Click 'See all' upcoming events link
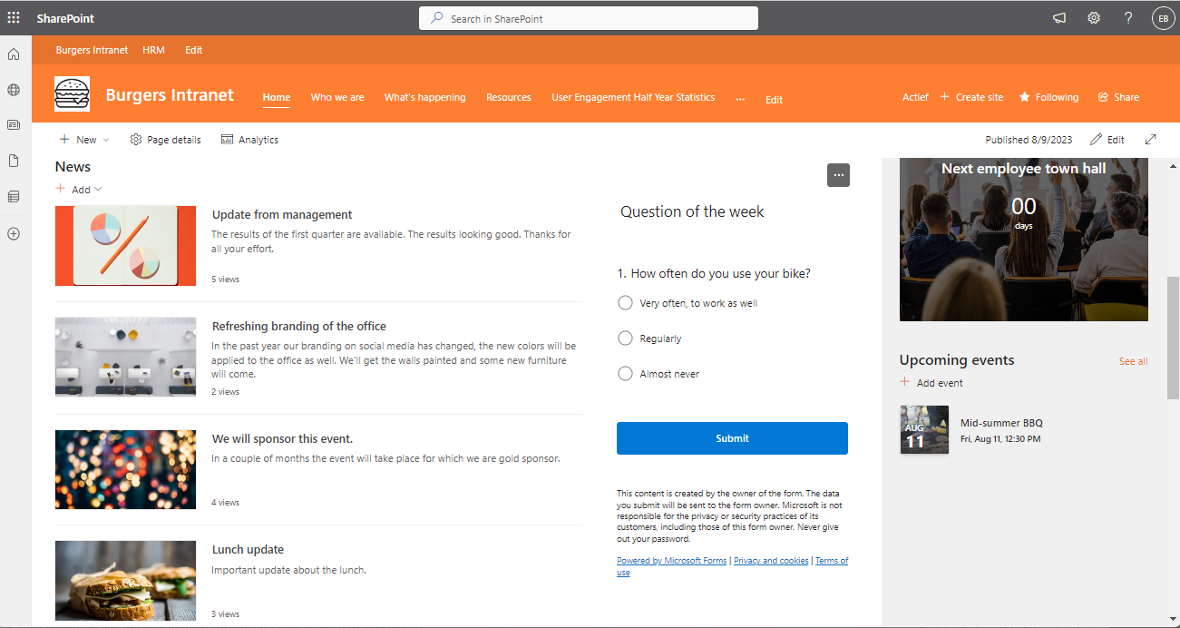Image resolution: width=1180 pixels, height=628 pixels. tap(1133, 361)
